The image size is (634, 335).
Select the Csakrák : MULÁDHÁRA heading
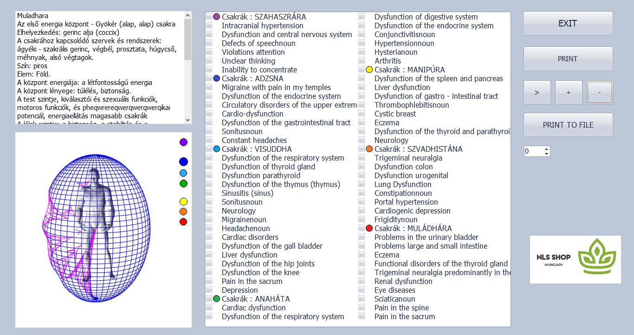(413, 228)
